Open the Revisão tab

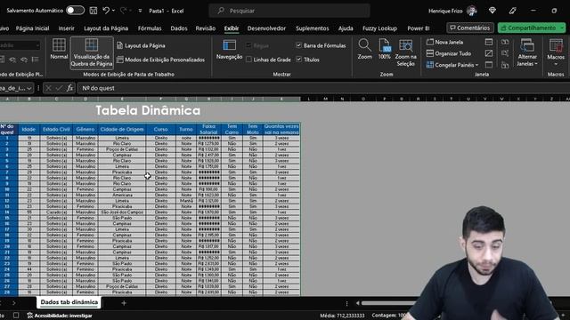point(206,28)
